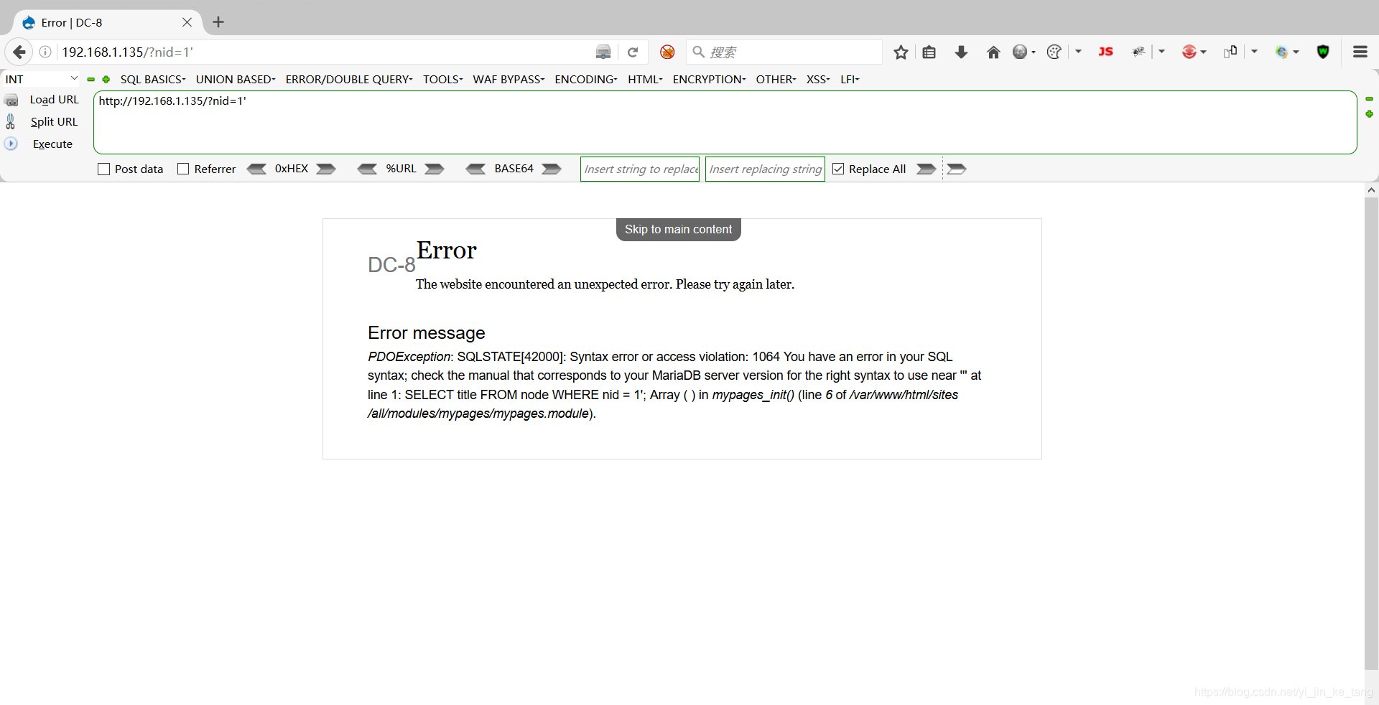Select the Error | DC-8 tab
This screenshot has width=1379, height=705.
[x=108, y=22]
